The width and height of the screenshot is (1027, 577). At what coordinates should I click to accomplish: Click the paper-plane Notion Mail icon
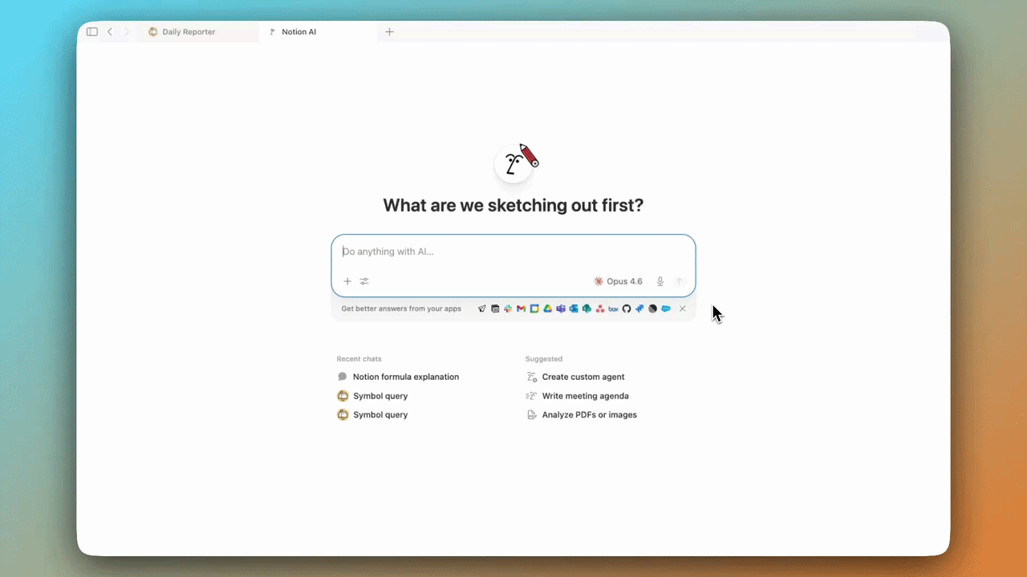[482, 309]
